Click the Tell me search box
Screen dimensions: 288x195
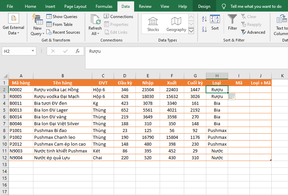256,6
